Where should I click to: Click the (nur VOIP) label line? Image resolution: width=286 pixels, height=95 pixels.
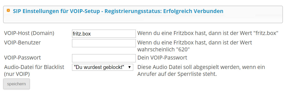point(17,74)
